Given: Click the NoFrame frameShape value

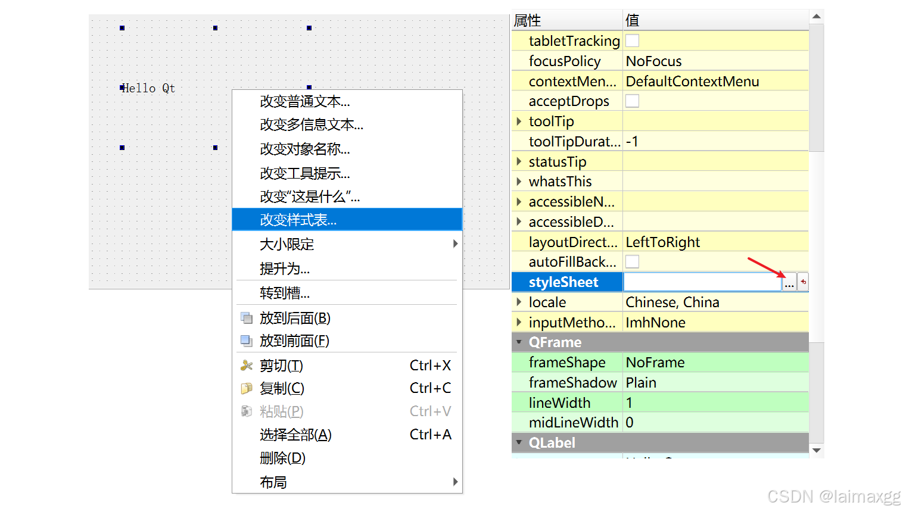Looking at the screenshot, I should [655, 363].
